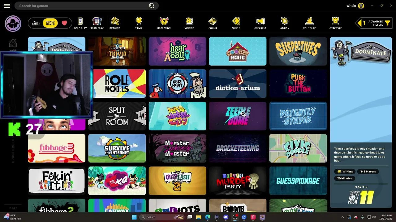Select Push The Button game tile

298,84
